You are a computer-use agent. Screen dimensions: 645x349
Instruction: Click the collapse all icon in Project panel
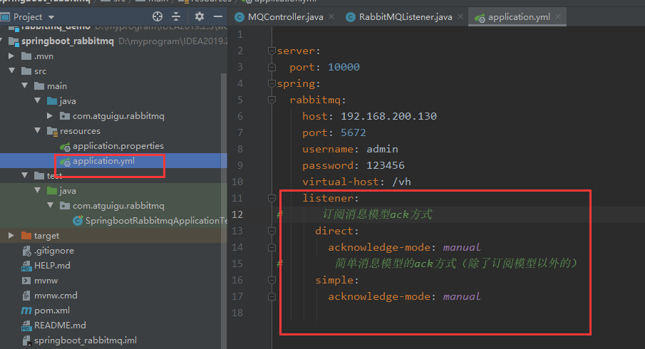[x=176, y=16]
